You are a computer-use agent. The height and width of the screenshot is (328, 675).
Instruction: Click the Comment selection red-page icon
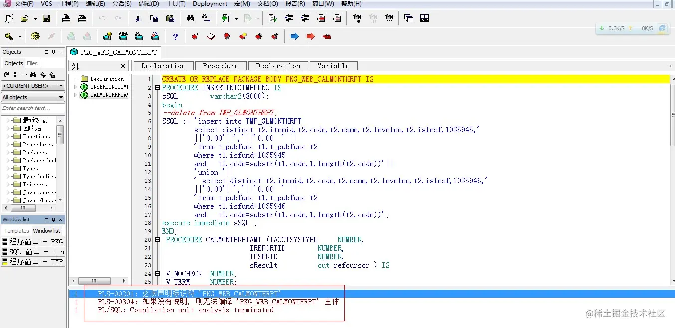tap(321, 18)
